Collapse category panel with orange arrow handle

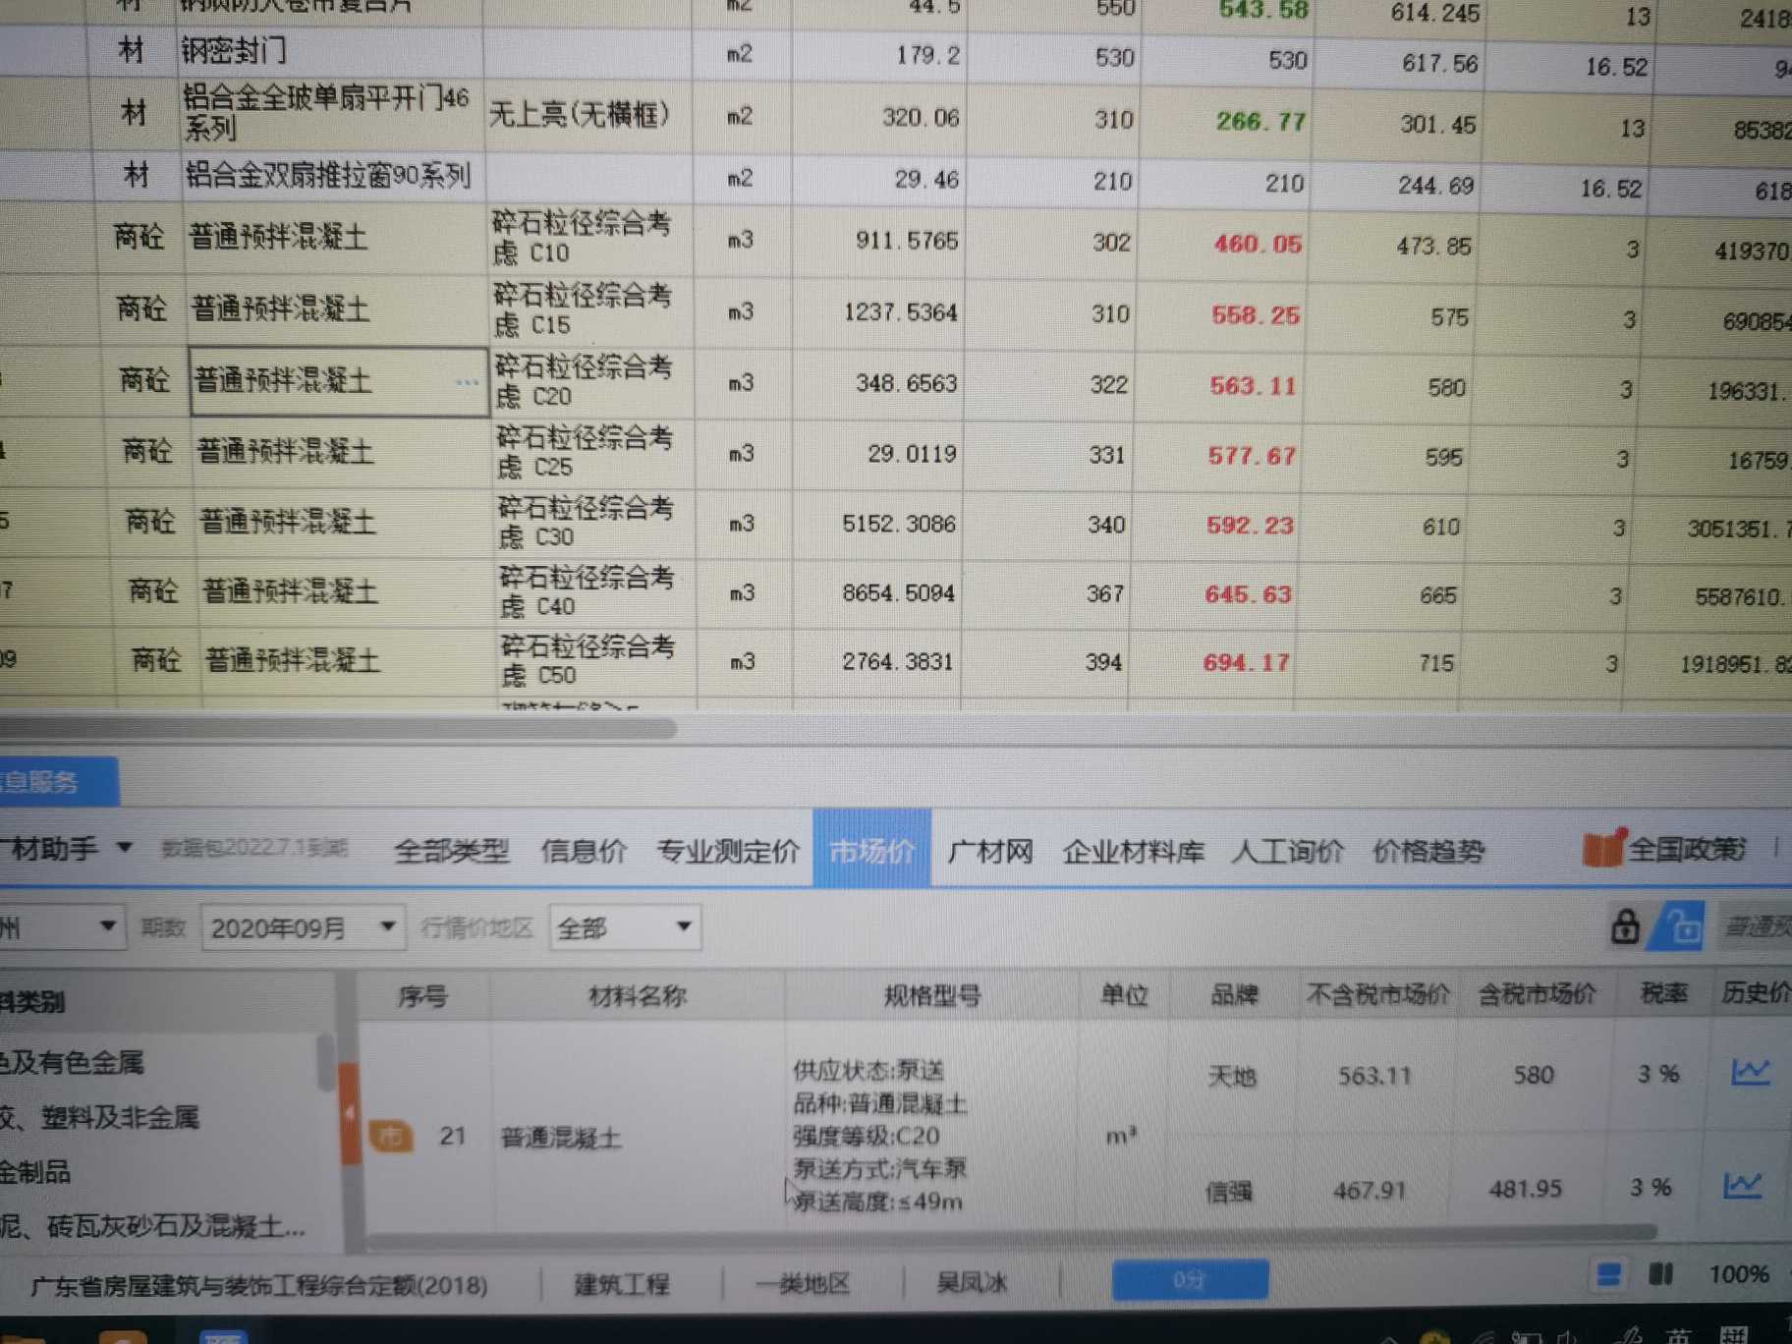(x=349, y=1113)
